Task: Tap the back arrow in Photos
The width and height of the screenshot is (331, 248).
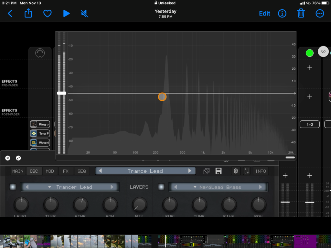Action: click(10, 14)
